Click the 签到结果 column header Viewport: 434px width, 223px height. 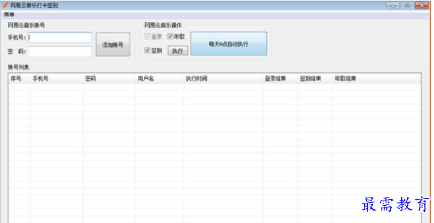[x=315, y=79]
